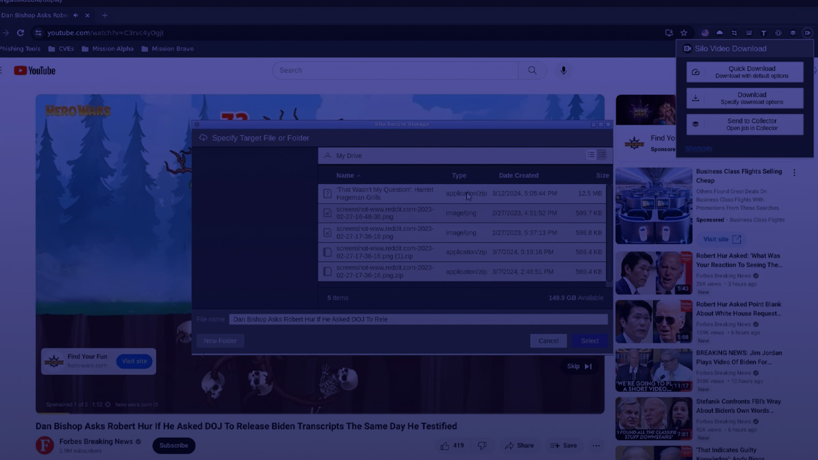This screenshot has width=818, height=460.
Task: Sort files by Size column header
Action: (602, 175)
